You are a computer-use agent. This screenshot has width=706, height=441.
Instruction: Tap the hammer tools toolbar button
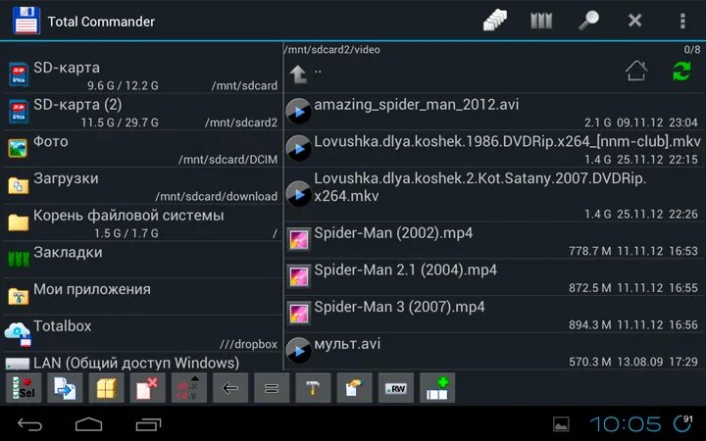(314, 387)
